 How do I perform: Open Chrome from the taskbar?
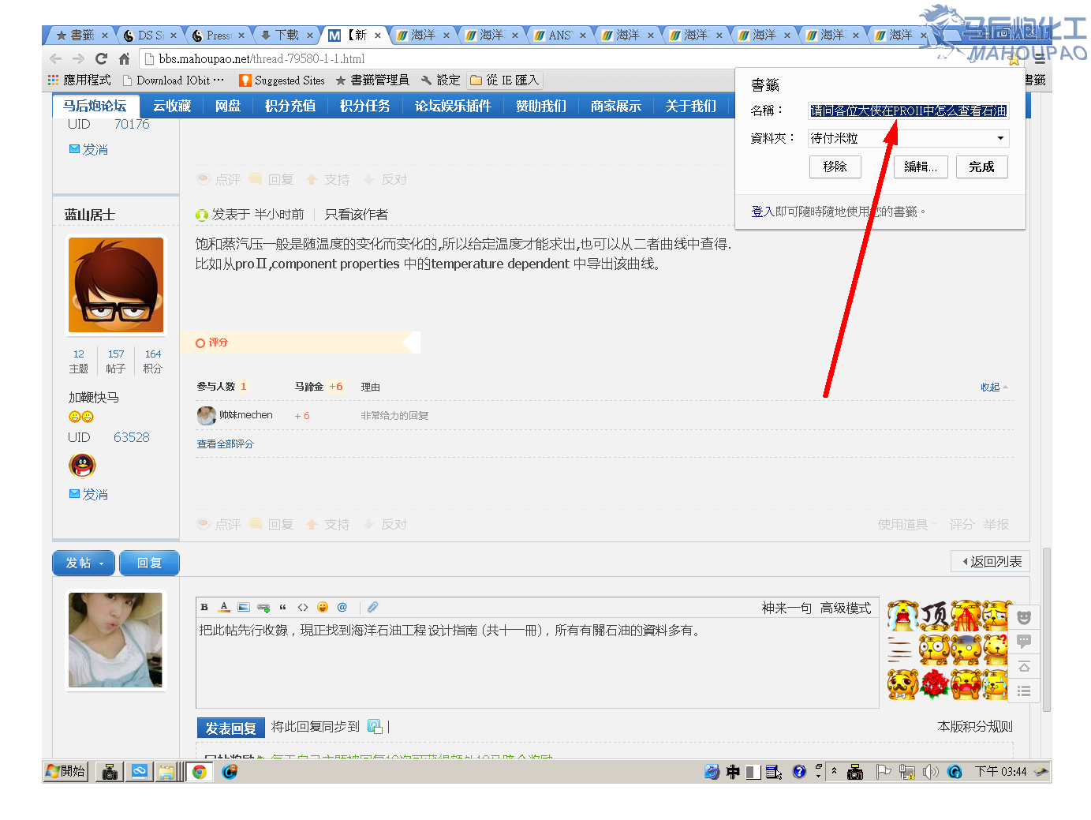(x=200, y=772)
